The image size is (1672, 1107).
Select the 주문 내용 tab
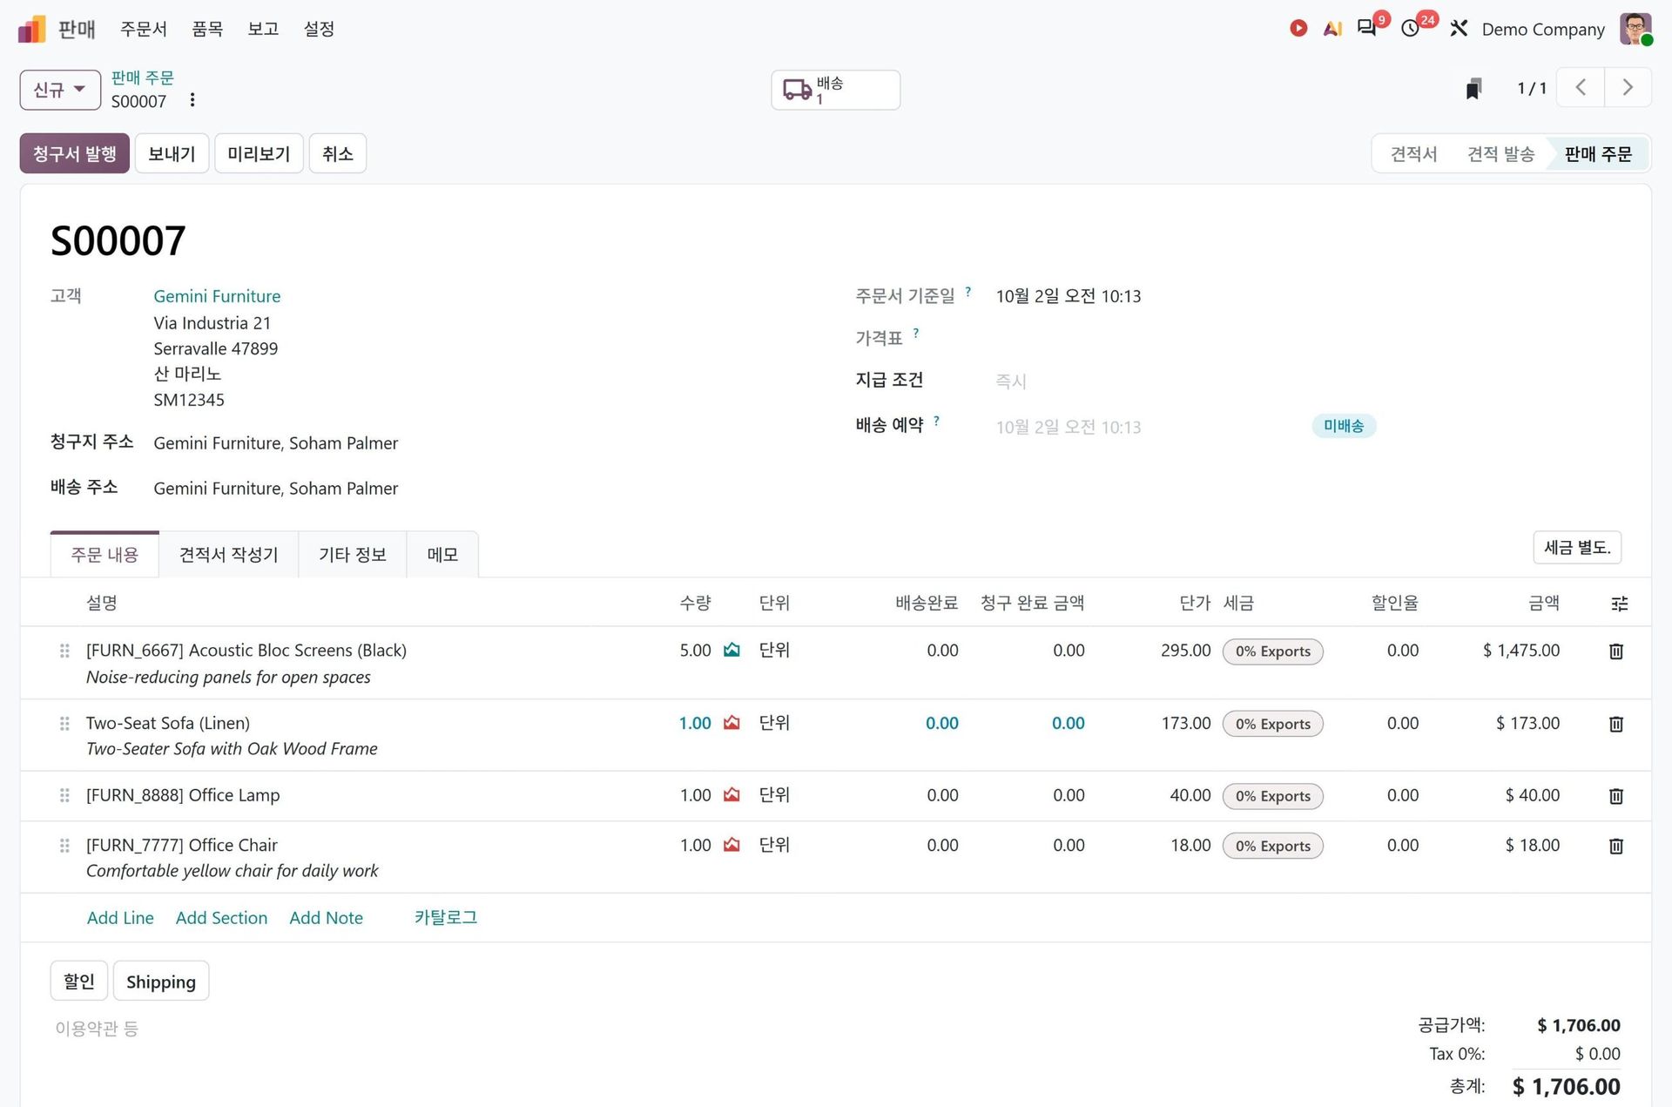tap(104, 555)
